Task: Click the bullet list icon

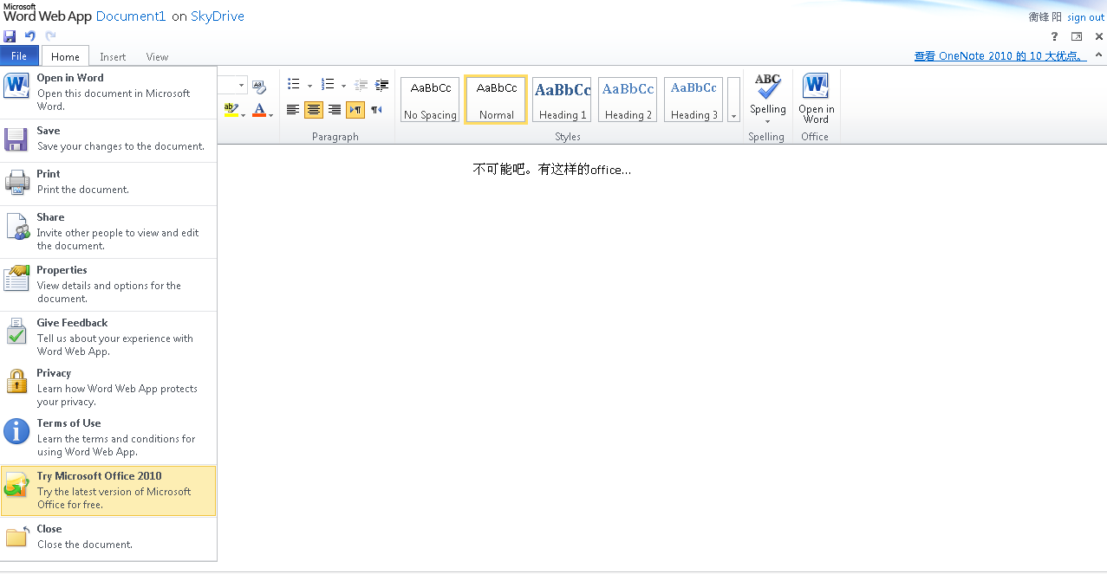Action: coord(294,85)
